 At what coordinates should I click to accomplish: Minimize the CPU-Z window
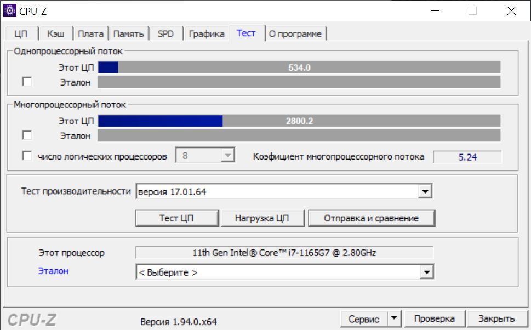click(435, 11)
